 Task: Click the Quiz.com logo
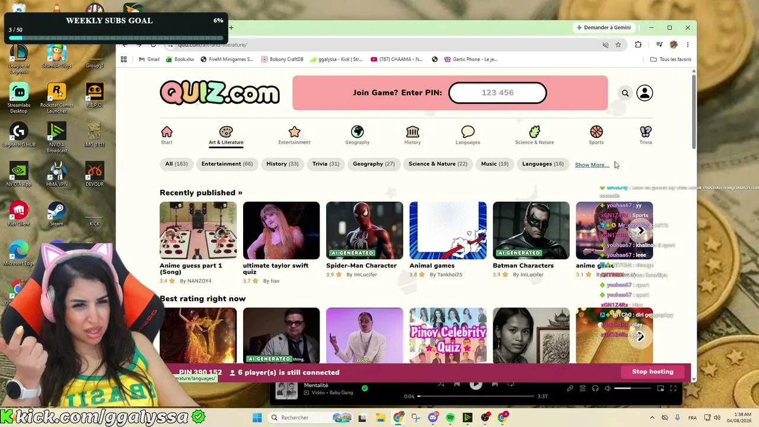click(219, 93)
